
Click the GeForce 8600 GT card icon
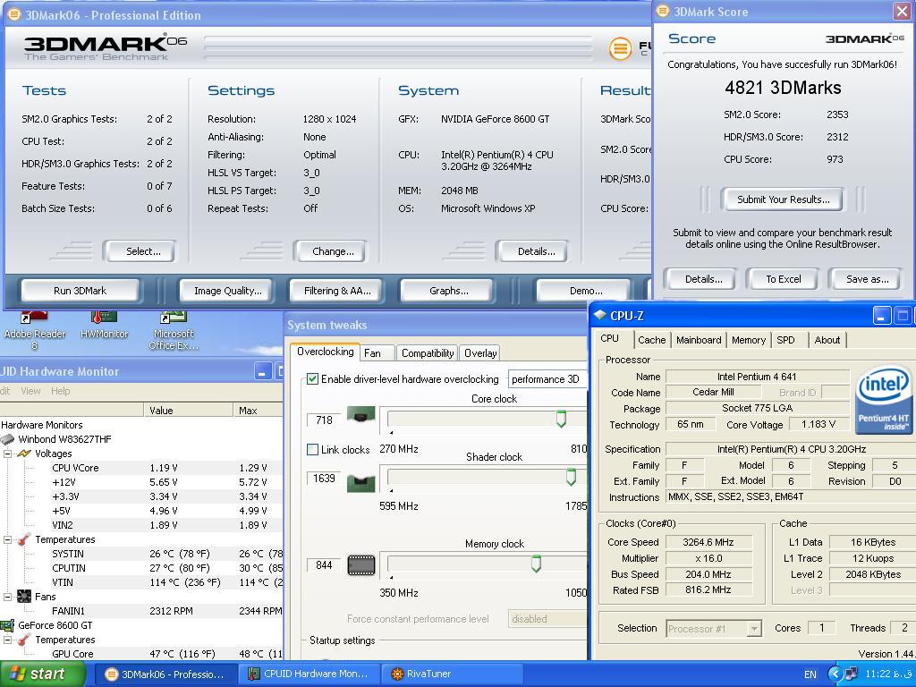coord(7,625)
